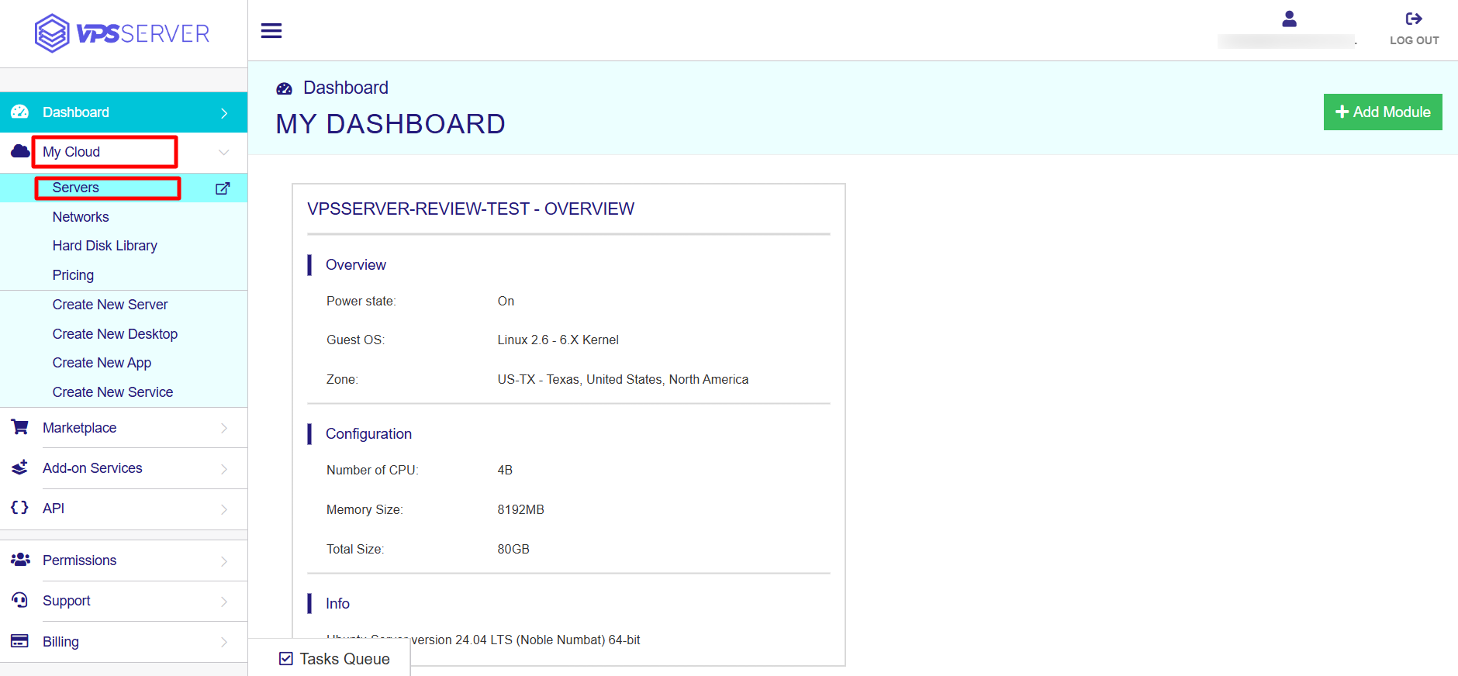Open the API menu item

click(124, 509)
